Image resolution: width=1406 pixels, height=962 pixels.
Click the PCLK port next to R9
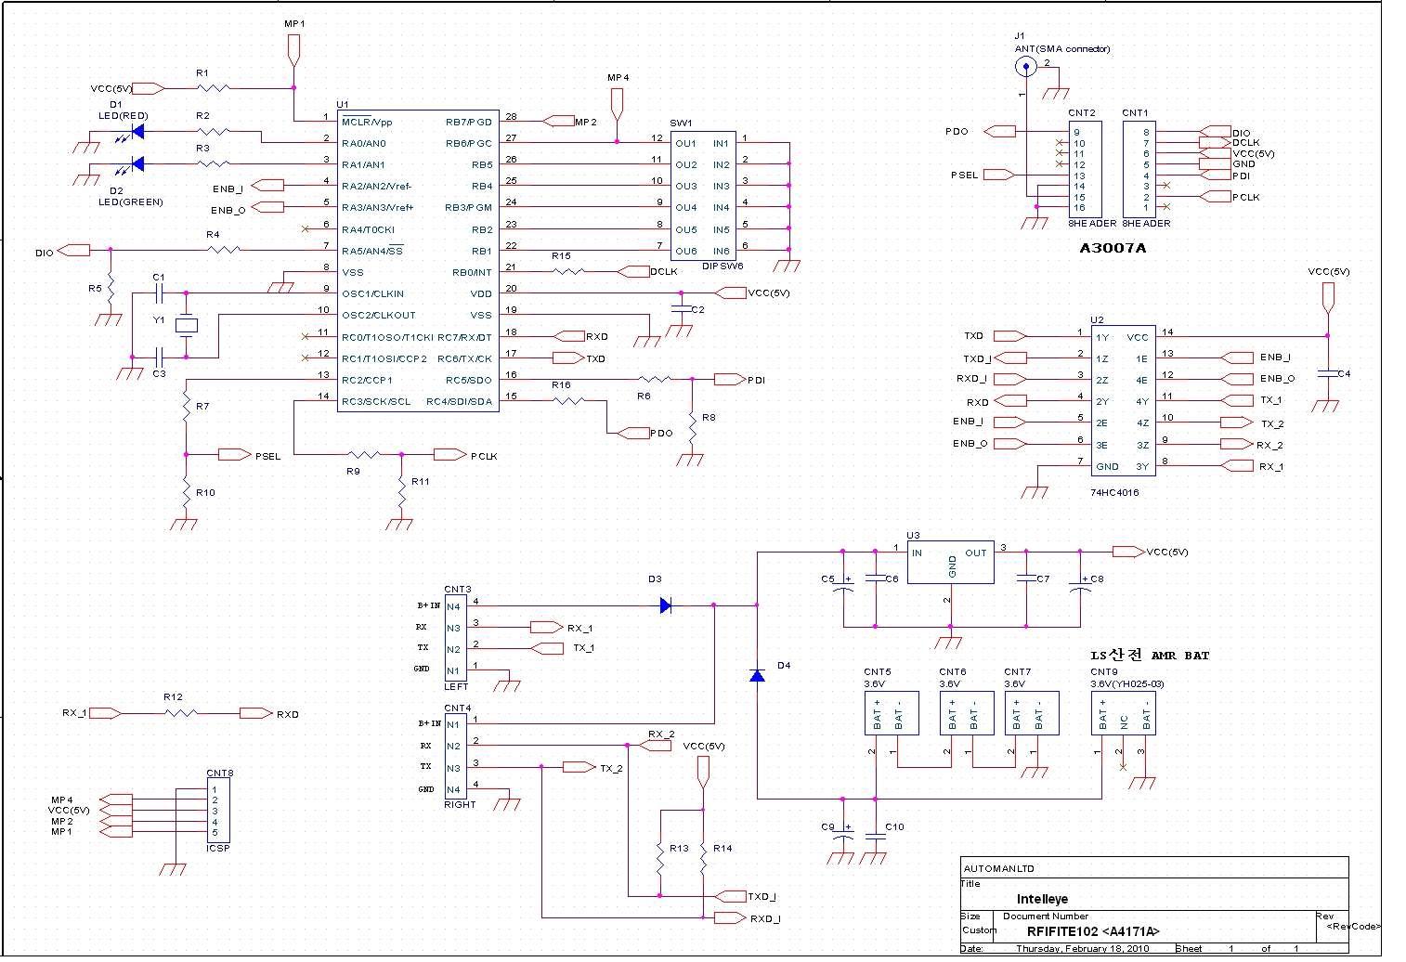[450, 455]
